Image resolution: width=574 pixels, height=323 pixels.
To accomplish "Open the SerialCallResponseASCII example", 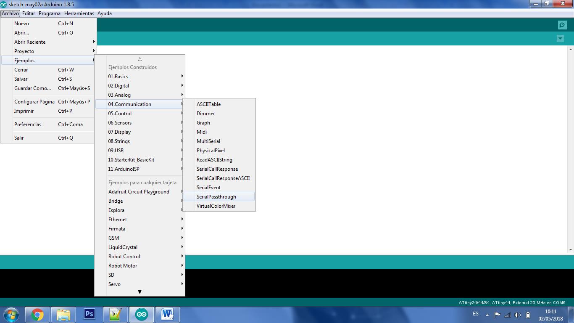I will [219, 178].
